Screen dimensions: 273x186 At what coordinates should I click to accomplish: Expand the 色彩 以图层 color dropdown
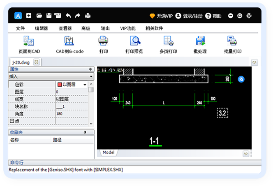tap(85, 85)
